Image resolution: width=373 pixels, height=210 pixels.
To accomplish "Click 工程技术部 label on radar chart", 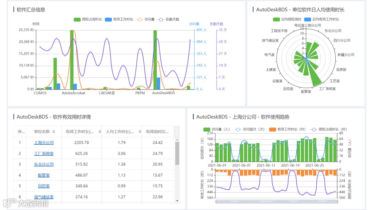I will pyautogui.click(x=279, y=31).
